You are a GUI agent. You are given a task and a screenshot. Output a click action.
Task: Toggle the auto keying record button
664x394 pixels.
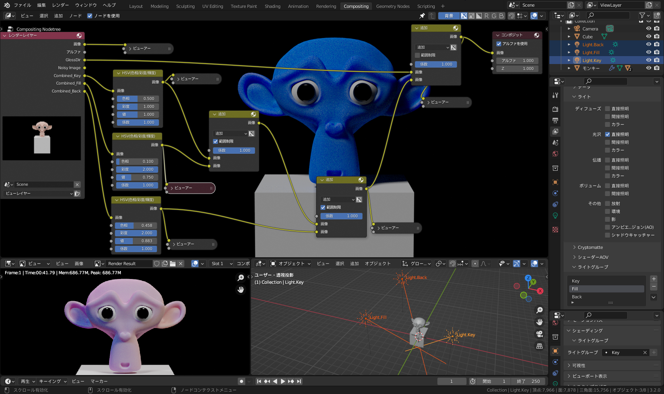[x=241, y=381]
